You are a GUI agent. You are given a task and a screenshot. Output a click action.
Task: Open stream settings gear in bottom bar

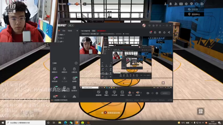point(157,93)
